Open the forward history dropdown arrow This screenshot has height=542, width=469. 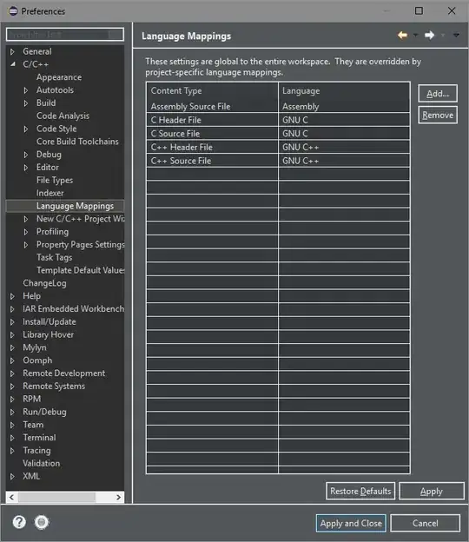point(443,36)
